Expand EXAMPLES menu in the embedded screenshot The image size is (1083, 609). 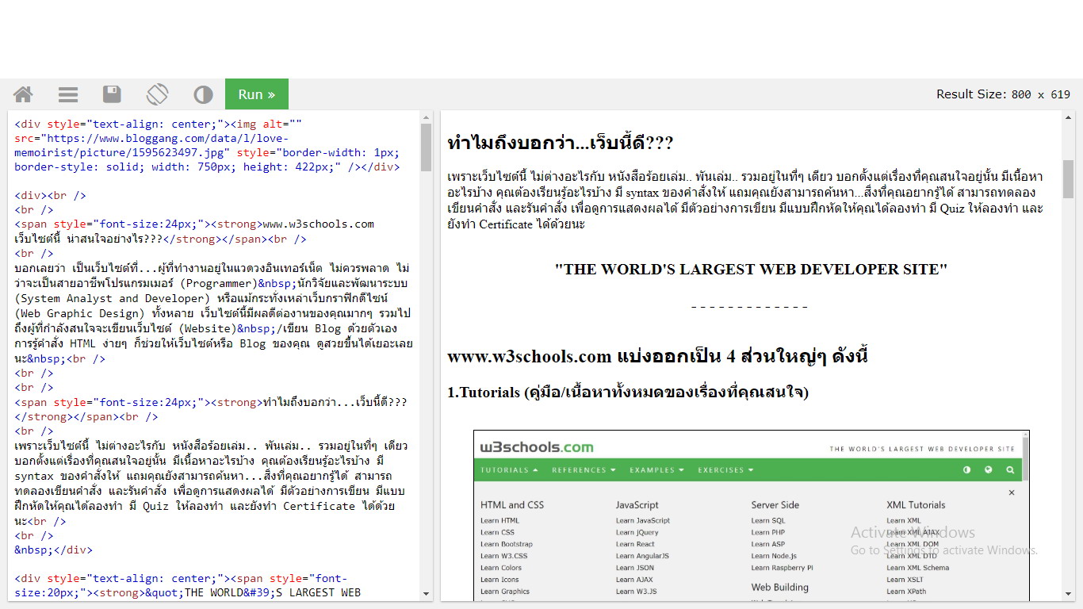point(656,470)
